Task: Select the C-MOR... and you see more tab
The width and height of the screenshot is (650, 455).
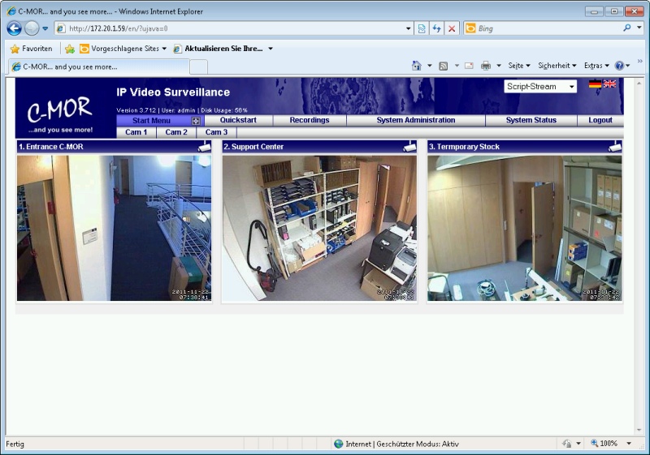Action: click(x=98, y=67)
